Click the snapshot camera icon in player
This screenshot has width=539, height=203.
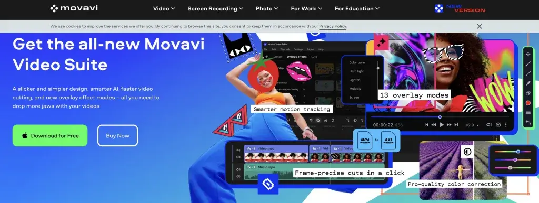pyautogui.click(x=498, y=125)
